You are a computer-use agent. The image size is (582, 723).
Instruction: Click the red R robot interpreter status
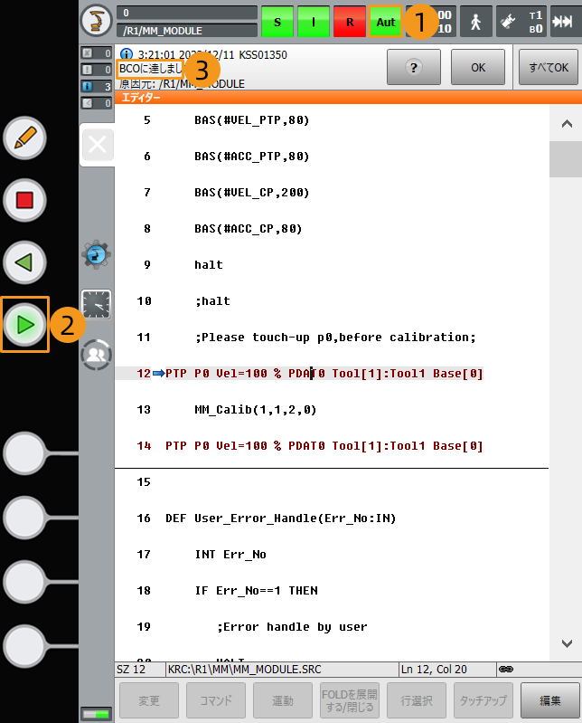350,22
